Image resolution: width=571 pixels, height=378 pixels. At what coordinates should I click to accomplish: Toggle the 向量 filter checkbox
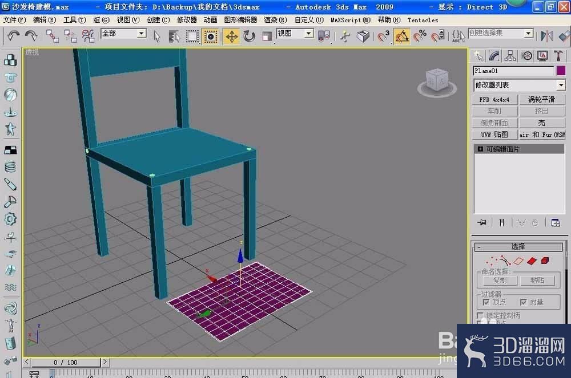tap(524, 302)
